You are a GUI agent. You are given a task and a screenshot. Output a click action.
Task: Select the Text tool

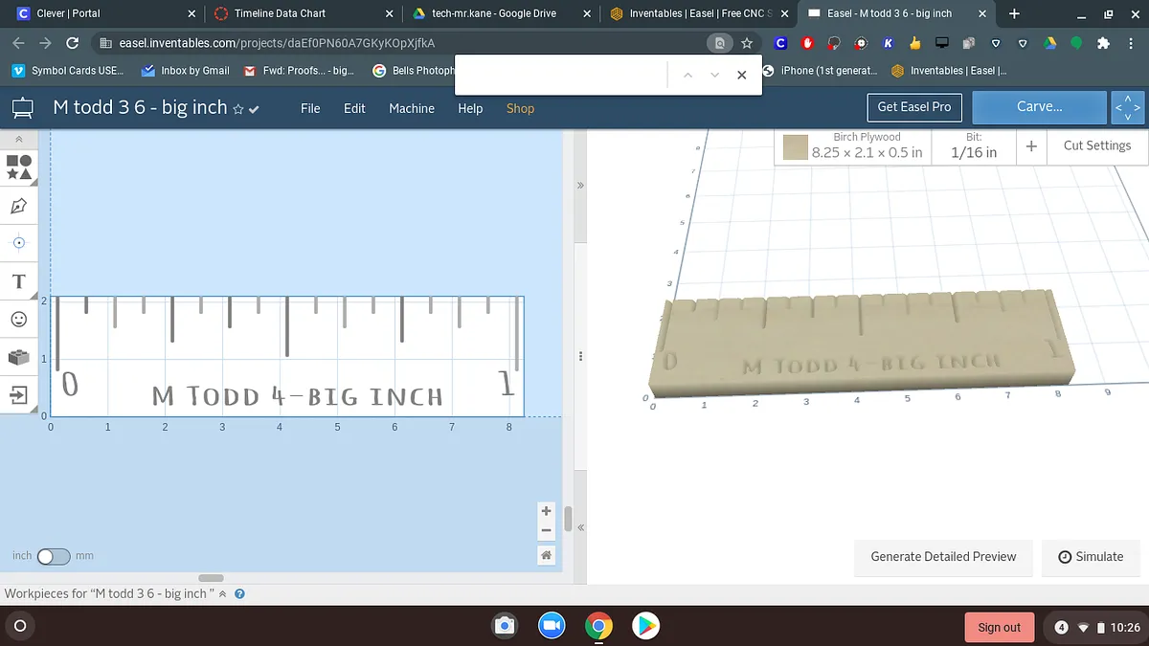pos(19,281)
